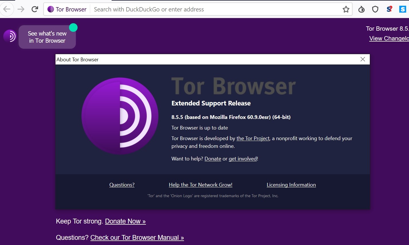
Task: Go back with the back arrow
Action: (7, 9)
